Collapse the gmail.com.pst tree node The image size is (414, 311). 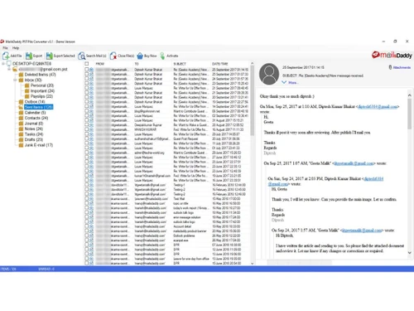9,69
